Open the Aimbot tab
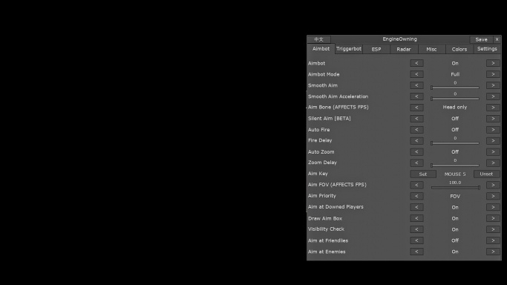 coord(321,49)
